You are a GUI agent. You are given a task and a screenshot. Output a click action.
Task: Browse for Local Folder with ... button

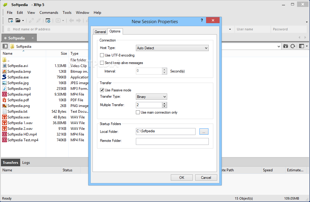click(204, 132)
